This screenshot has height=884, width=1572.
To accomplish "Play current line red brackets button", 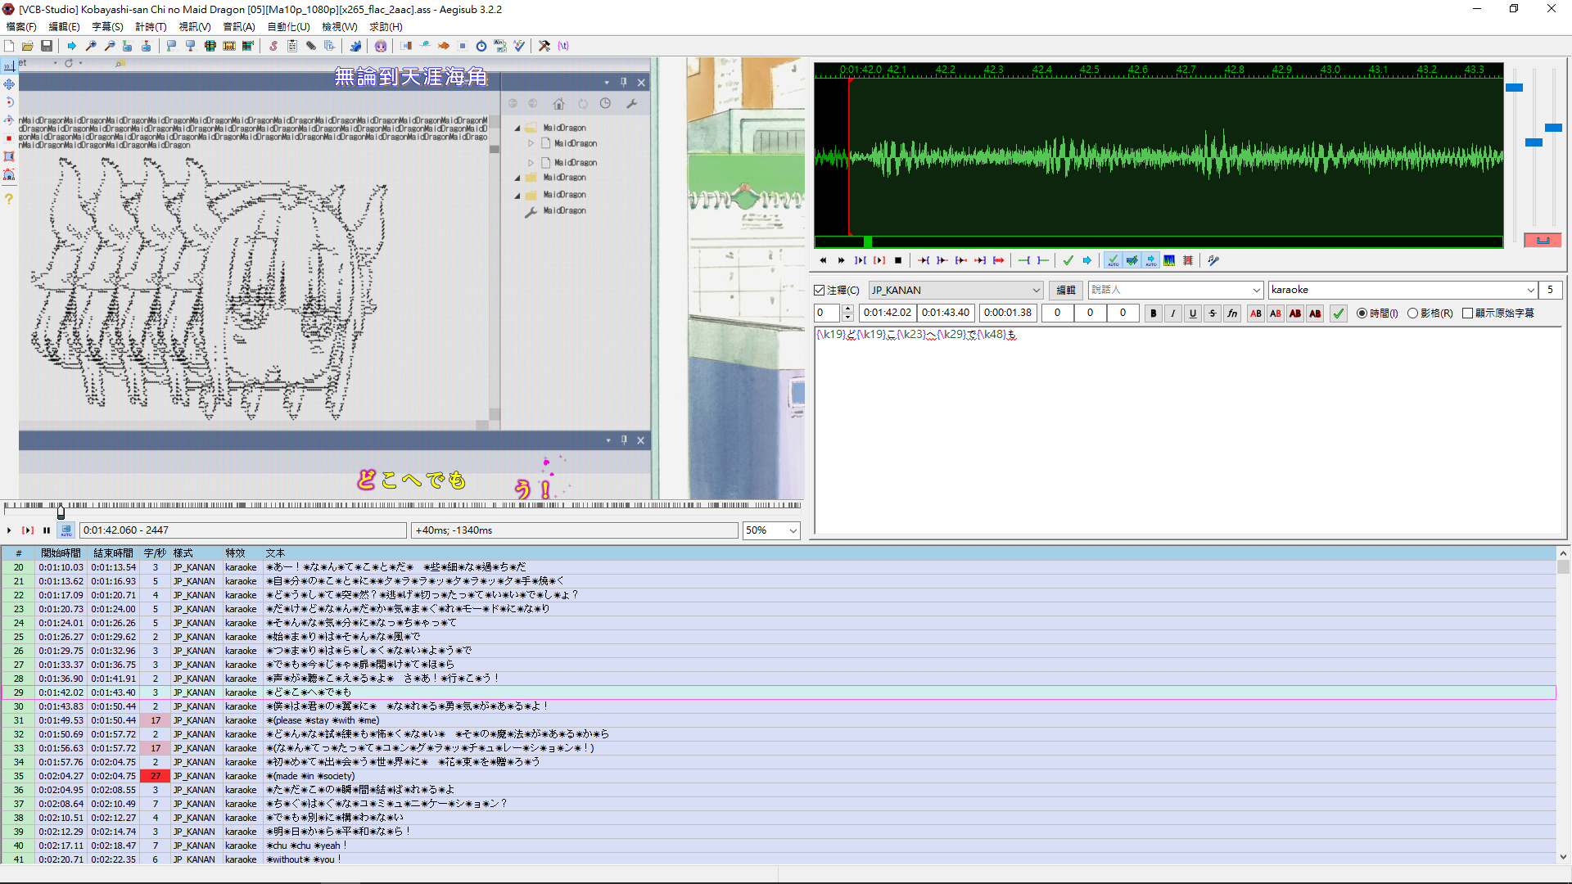I will click(879, 260).
